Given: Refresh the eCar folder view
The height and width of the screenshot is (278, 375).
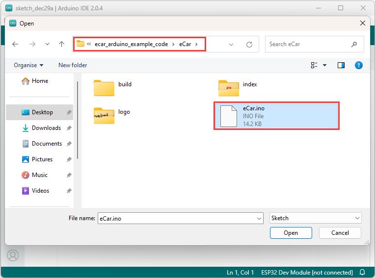Looking at the screenshot, I should [249, 45].
